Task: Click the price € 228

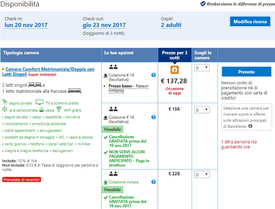Action: point(174,174)
